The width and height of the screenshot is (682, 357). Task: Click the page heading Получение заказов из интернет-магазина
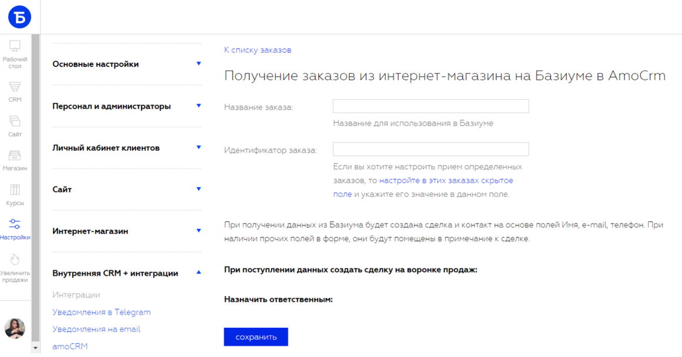[444, 76]
